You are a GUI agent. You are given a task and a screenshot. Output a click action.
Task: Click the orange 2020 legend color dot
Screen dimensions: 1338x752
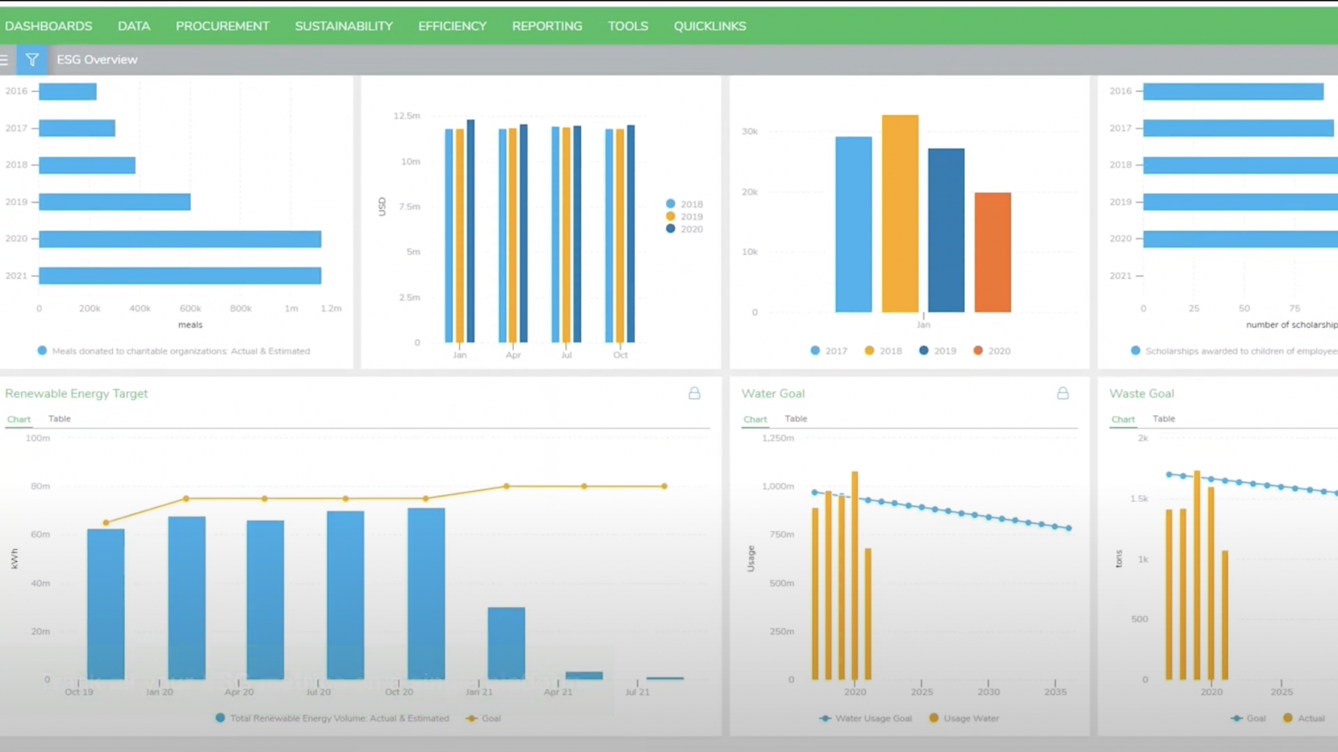(978, 351)
